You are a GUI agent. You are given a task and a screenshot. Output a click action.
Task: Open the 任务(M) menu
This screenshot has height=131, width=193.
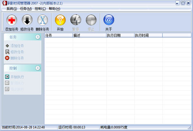pyautogui.click(x=26, y=9)
